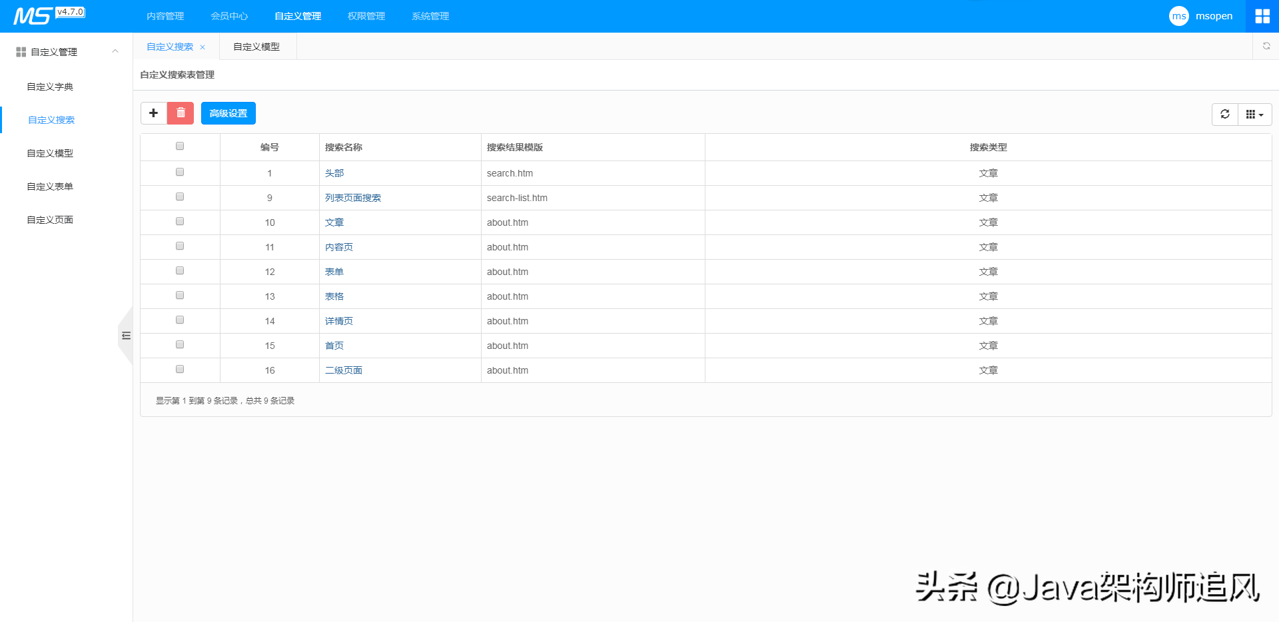Click the apps grid icon in top-right corner
1279x622 pixels.
(1262, 15)
